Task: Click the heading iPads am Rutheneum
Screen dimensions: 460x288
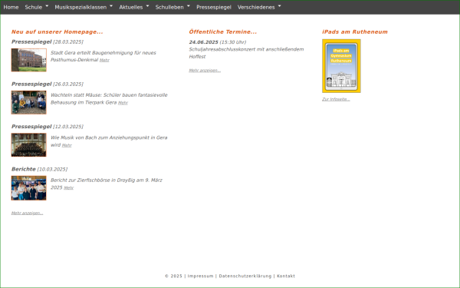Action: tap(355, 31)
